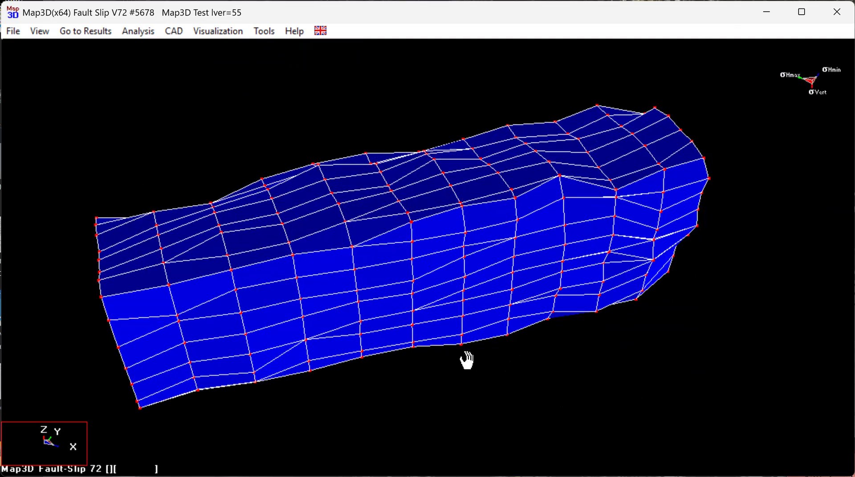Image resolution: width=855 pixels, height=477 pixels.
Task: Click the Map3D app icon in title bar
Action: 12,12
